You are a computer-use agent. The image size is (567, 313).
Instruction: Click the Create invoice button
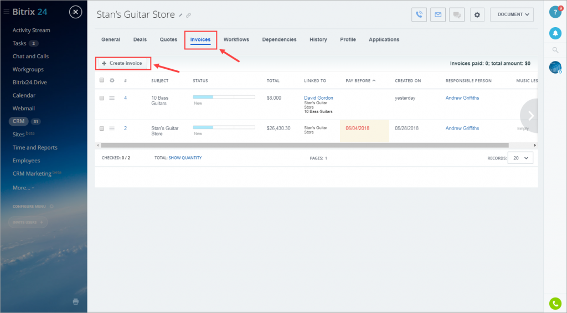pos(122,63)
